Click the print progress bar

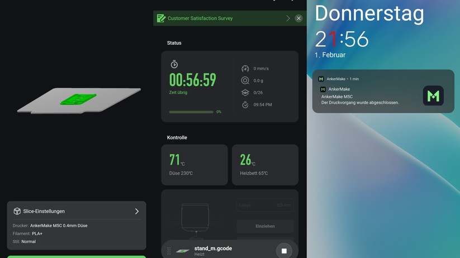(x=191, y=112)
